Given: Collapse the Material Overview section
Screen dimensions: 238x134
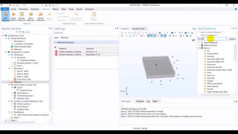Looking at the screenshot, I should pyautogui.click(x=55, y=42).
